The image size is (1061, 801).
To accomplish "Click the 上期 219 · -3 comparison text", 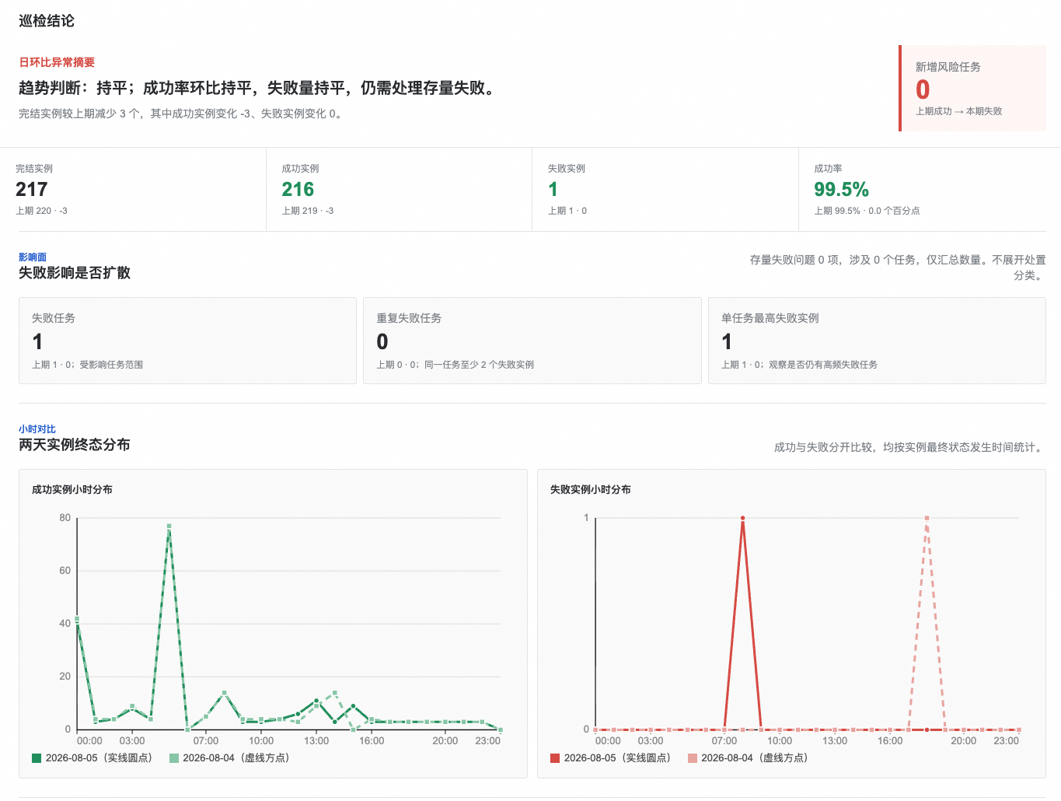I will (x=308, y=211).
